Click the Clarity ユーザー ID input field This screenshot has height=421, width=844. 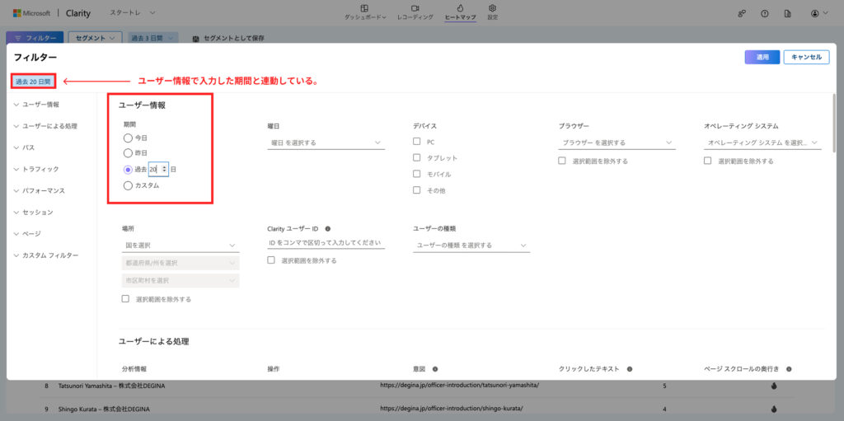(x=326, y=243)
